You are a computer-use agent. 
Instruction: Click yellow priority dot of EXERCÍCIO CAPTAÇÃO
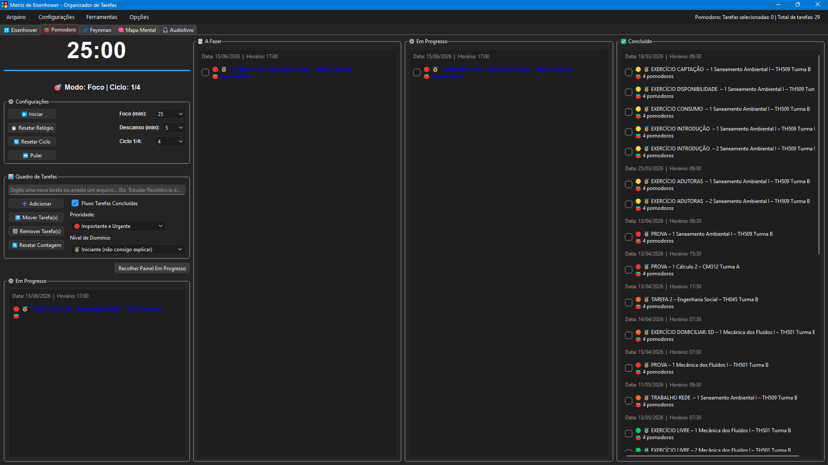(638, 69)
